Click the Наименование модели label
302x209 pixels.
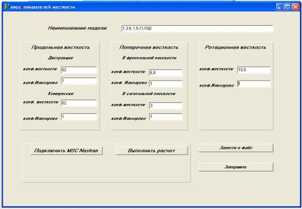tap(77, 28)
